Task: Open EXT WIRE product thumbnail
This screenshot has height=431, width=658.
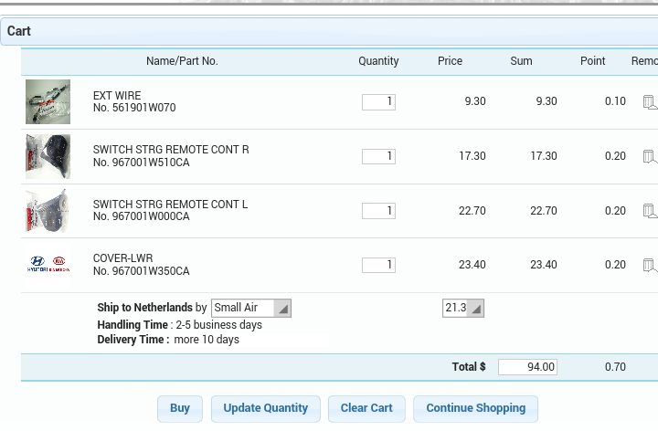Action: (48, 101)
